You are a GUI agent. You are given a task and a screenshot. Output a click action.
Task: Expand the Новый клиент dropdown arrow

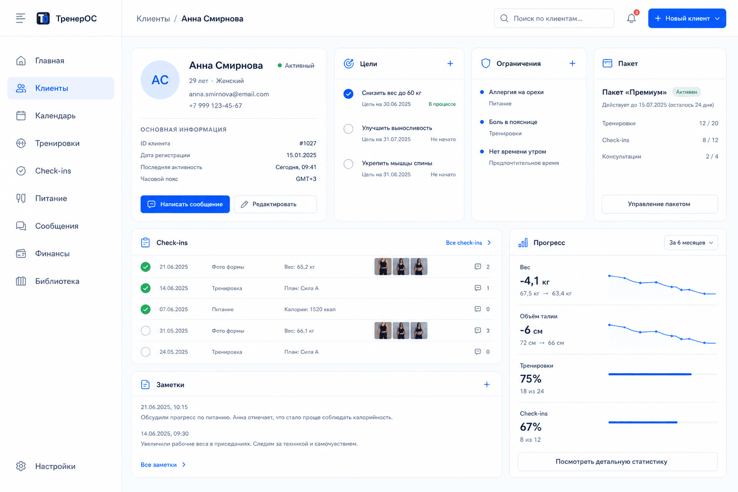click(717, 18)
